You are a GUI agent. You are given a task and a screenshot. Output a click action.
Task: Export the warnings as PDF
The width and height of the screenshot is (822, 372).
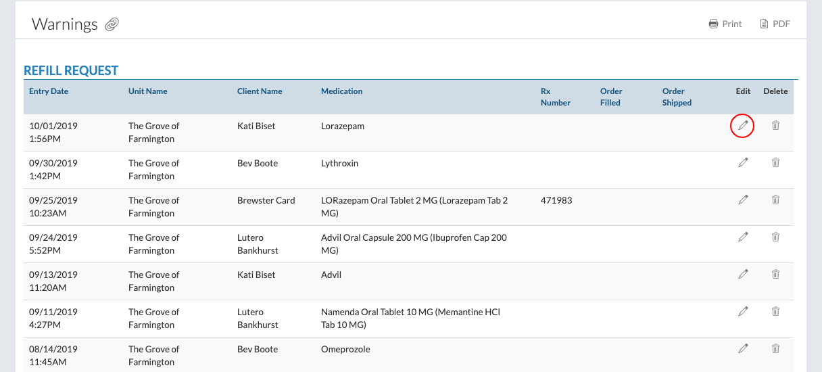(x=775, y=24)
